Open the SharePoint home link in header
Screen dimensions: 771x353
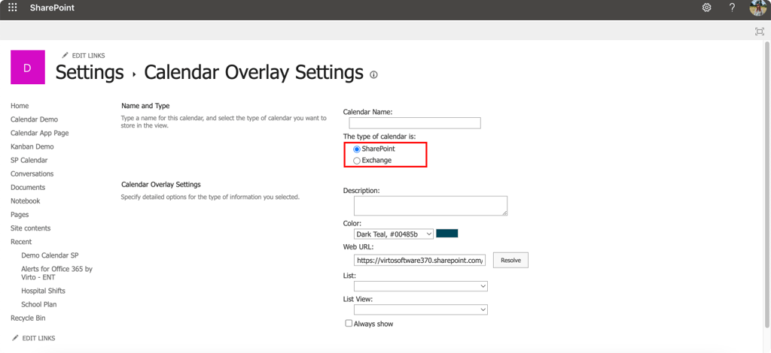[x=52, y=8]
